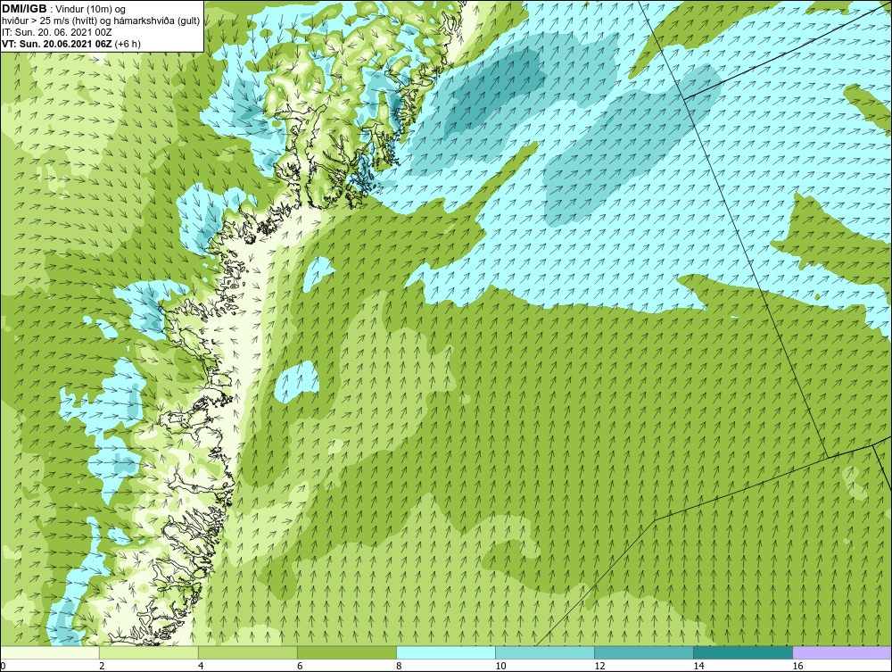Click the legend scale value 14
The height and width of the screenshot is (672, 892).
tap(698, 666)
